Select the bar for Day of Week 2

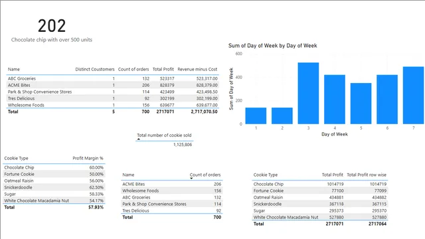point(282,116)
